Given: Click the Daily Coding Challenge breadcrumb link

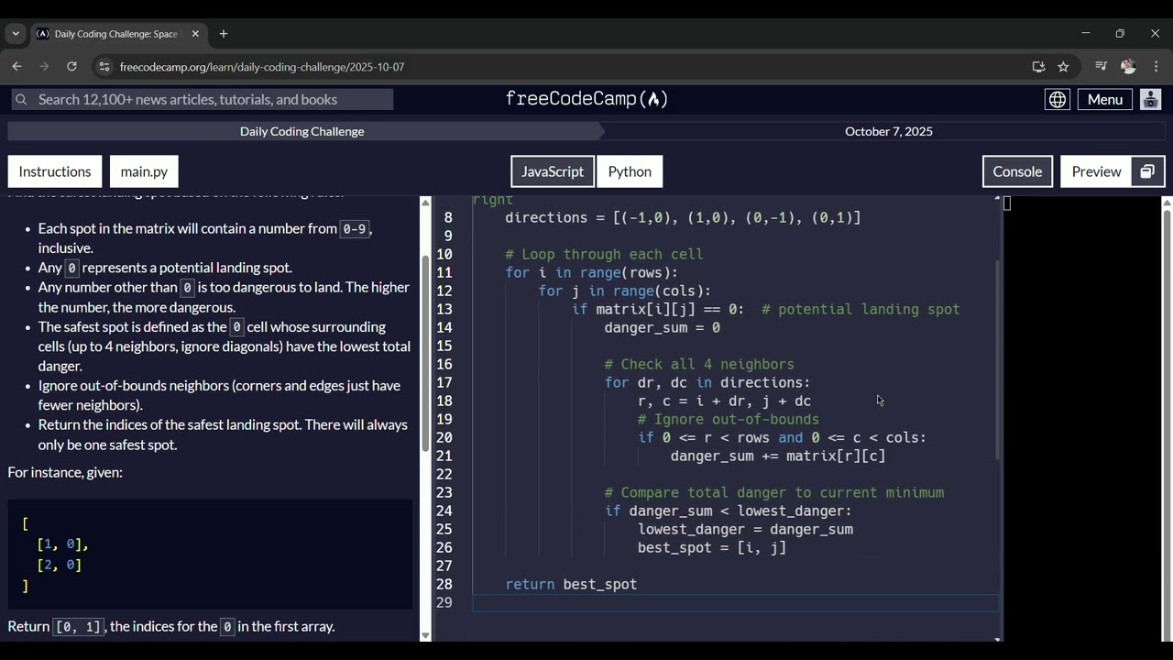Looking at the screenshot, I should coord(302,131).
